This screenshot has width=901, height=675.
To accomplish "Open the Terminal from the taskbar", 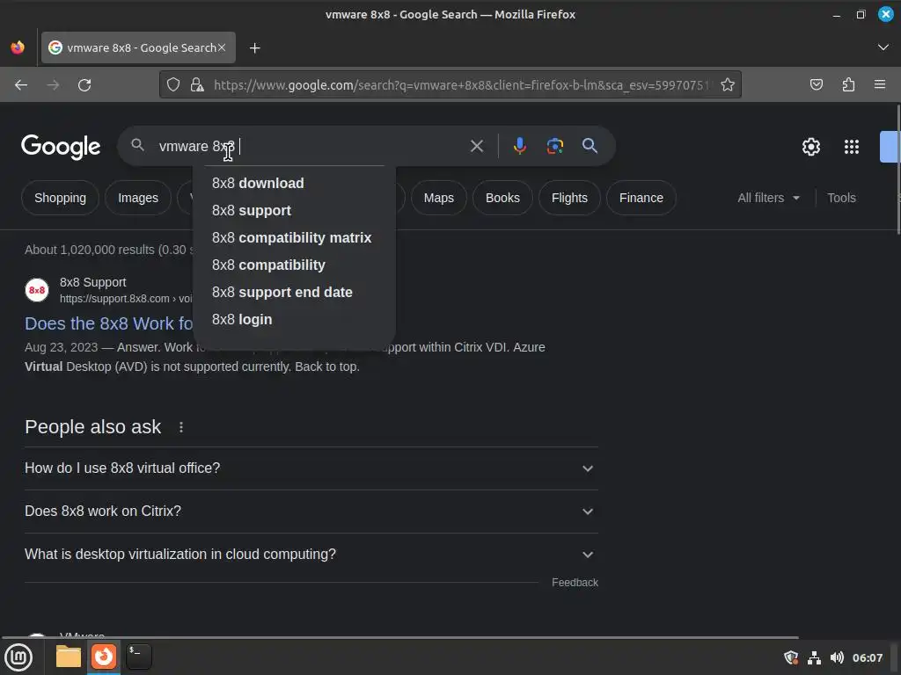I will coord(139,657).
